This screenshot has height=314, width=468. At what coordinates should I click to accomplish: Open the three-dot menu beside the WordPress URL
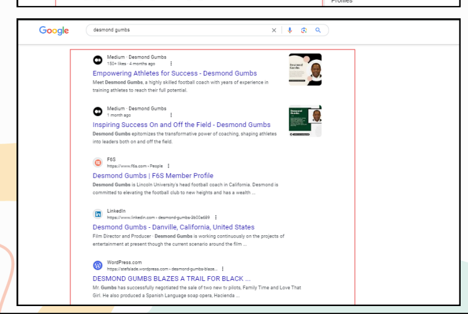pos(222,269)
